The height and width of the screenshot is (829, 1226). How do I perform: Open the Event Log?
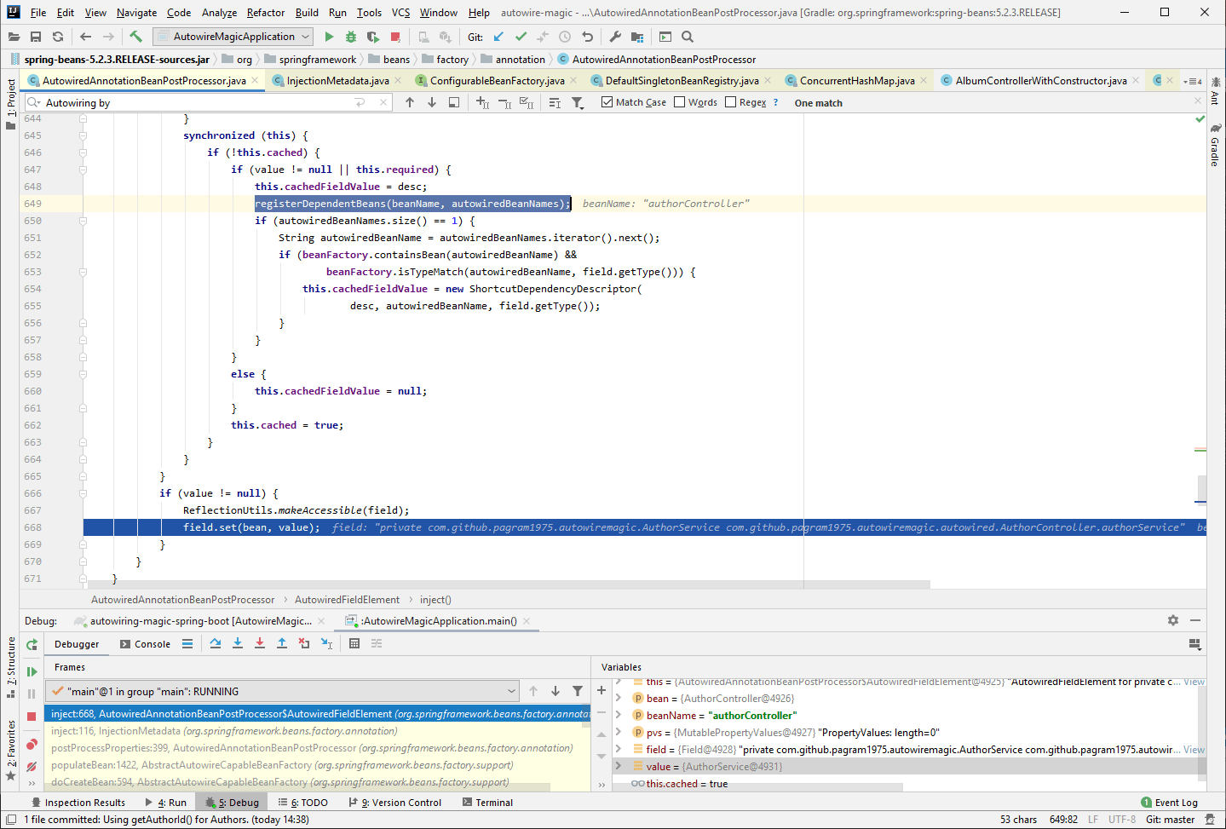point(1174,802)
